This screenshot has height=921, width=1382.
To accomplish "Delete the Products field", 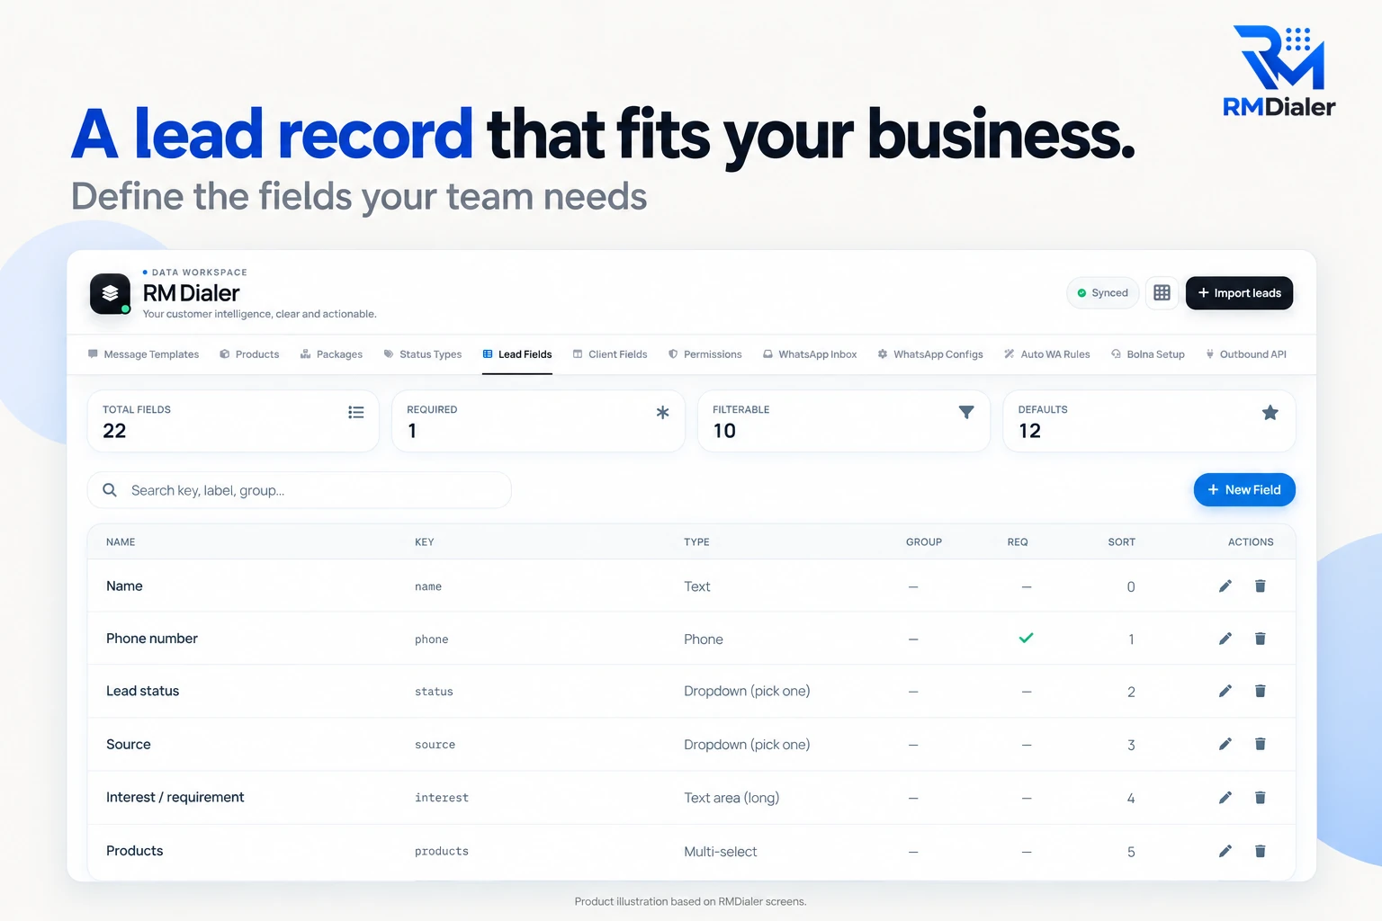I will coord(1260,851).
